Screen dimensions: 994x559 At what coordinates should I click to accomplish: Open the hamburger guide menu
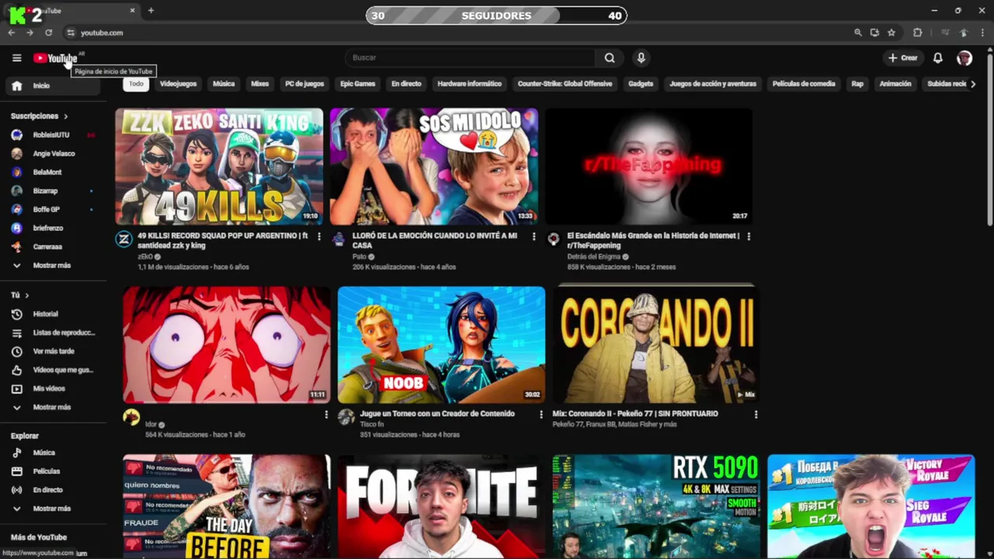[x=16, y=57]
